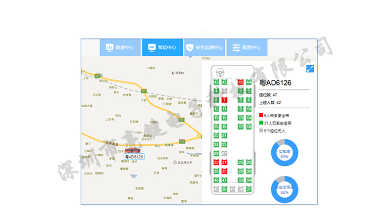This screenshot has height=219, width=389.
Task: Select red seat 45
Action: [x=240, y=82]
